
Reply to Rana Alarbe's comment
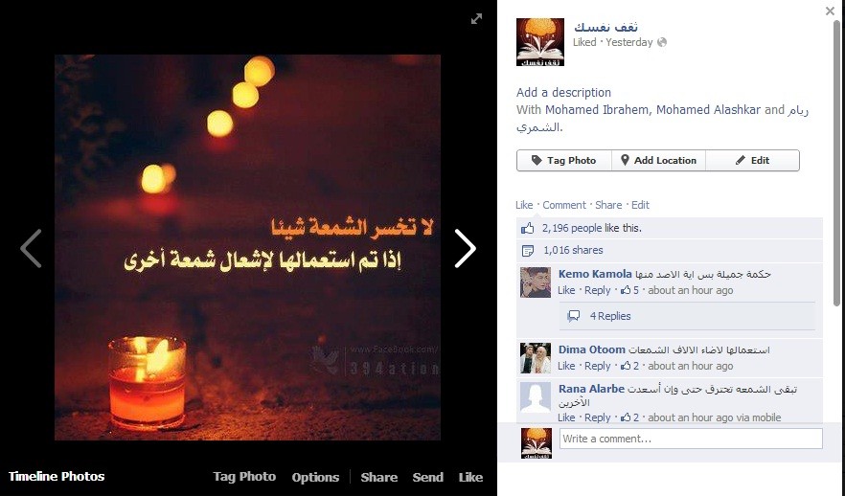(x=597, y=417)
